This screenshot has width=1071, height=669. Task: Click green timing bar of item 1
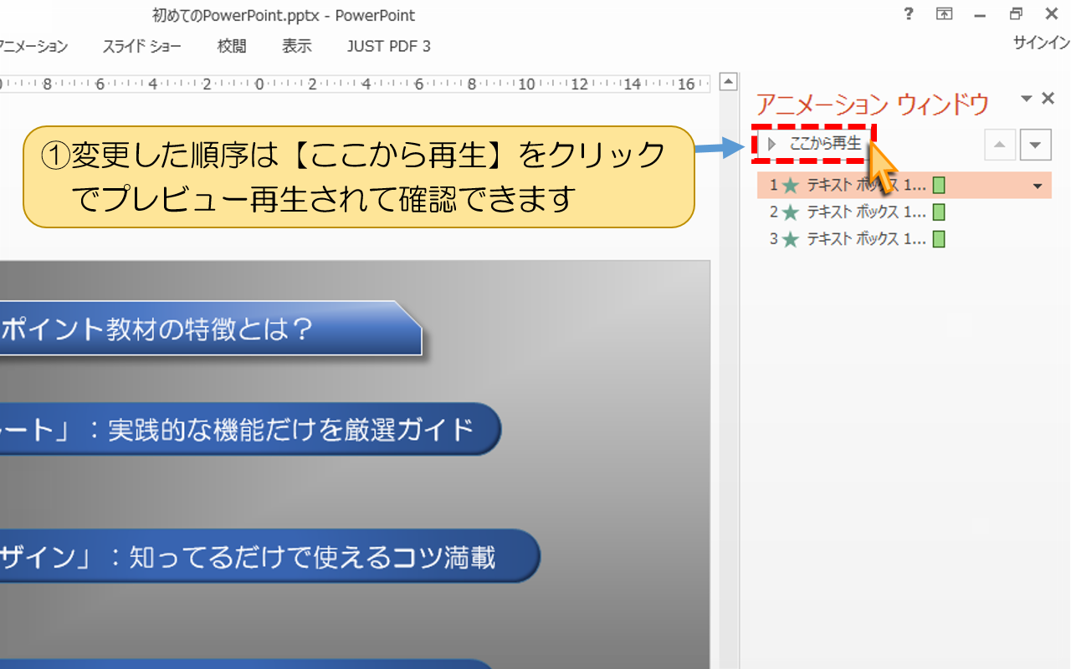pyautogui.click(x=939, y=186)
